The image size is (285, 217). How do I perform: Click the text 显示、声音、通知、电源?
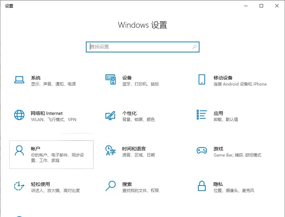53,84
